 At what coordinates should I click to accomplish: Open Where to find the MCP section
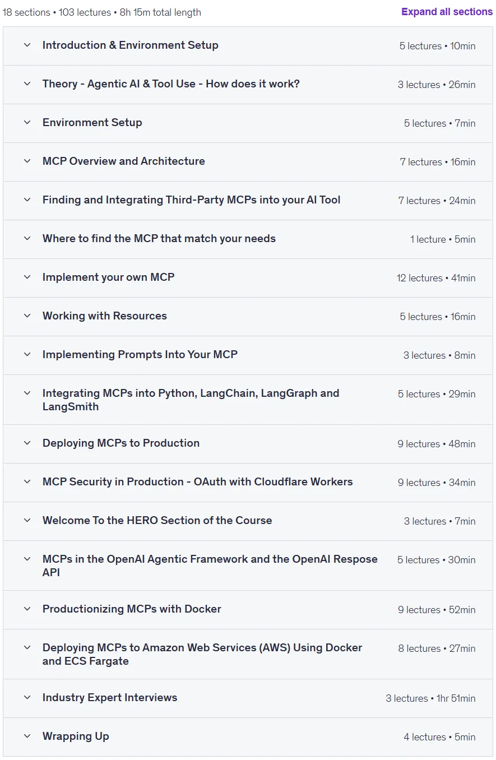159,239
